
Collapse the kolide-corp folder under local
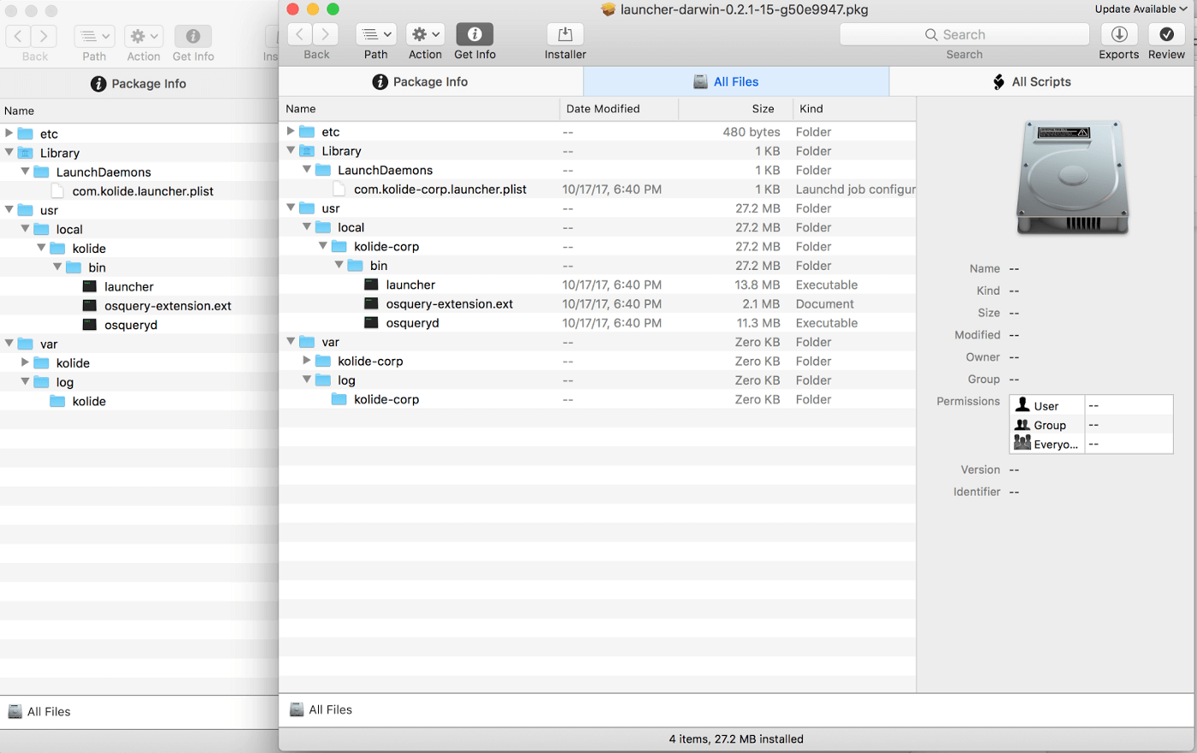[323, 246]
